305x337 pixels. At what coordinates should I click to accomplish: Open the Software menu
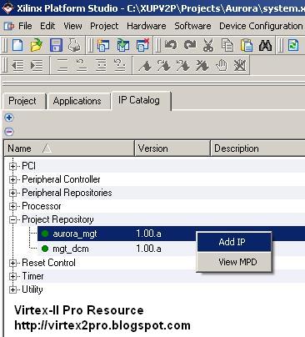pos(192,26)
